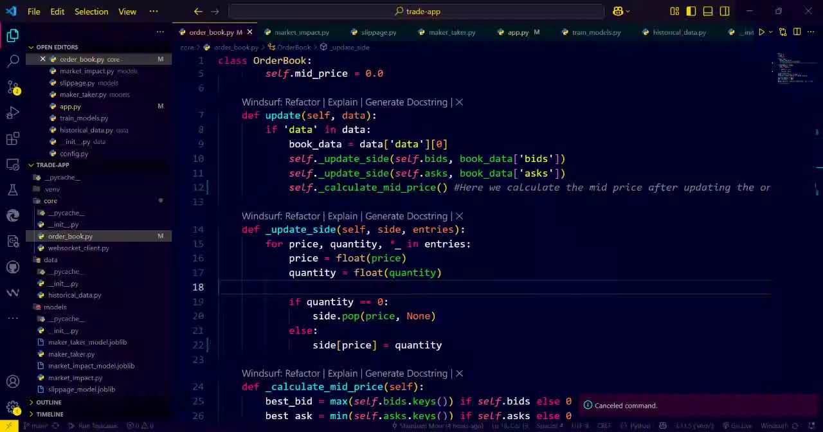The width and height of the screenshot is (823, 432).
Task: Open the File menu
Action: point(34,12)
